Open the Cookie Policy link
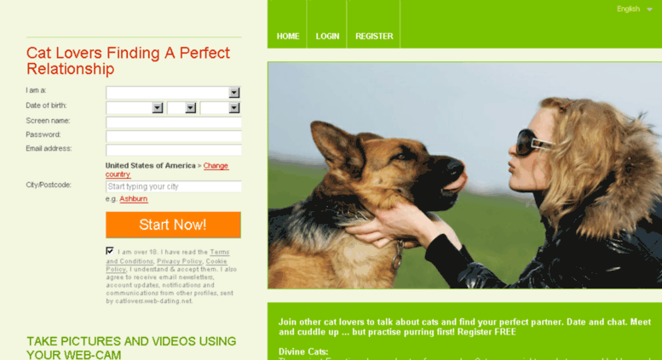The height and width of the screenshot is (360, 662). [166, 266]
